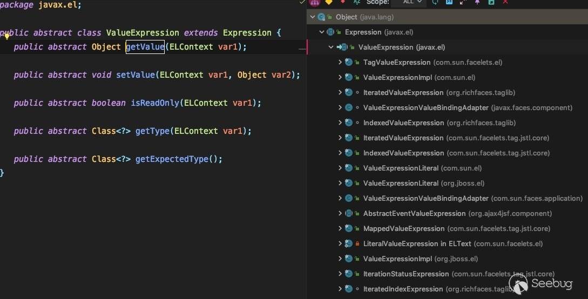Image resolution: width=588 pixels, height=299 pixels.
Task: Expand IndexedValueExpression (com.sun.facelets.tag.jstl.core) node
Action: pos(340,153)
